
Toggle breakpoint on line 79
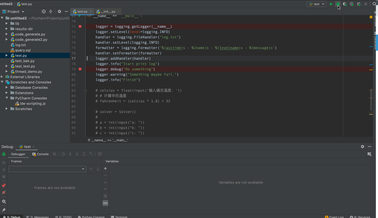80,69
